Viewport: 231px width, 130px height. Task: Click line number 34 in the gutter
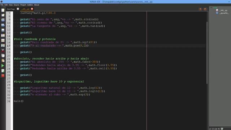pyautogui.click(x=9, y=101)
